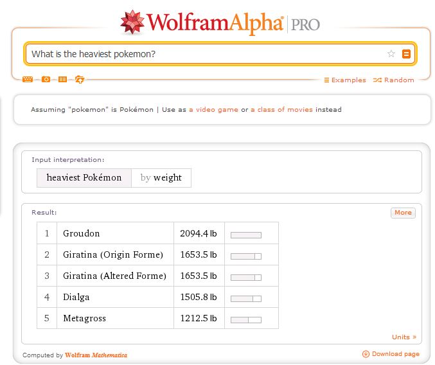Screen dimensions: 435x365
Task: Click Metagross's weight bar
Action: 246,320
